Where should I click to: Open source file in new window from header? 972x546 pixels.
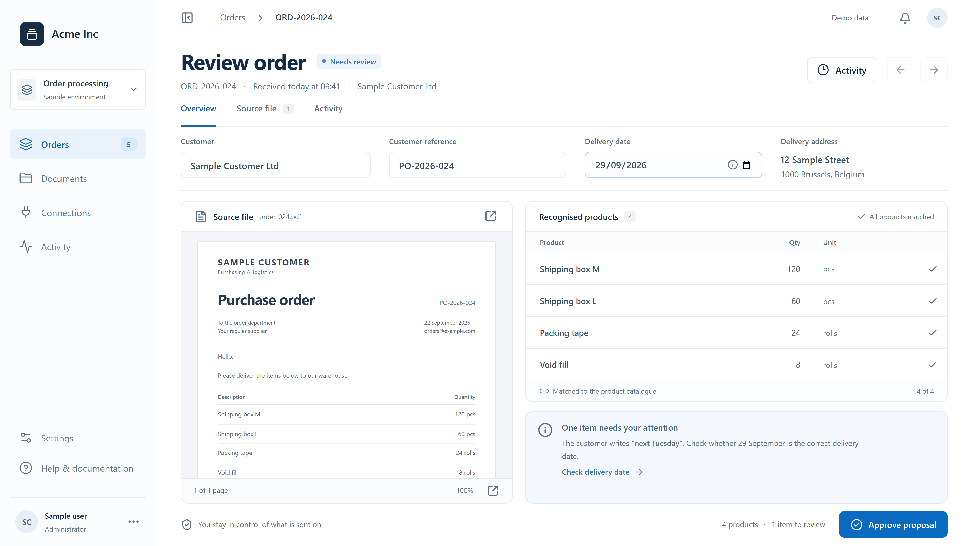tap(491, 216)
